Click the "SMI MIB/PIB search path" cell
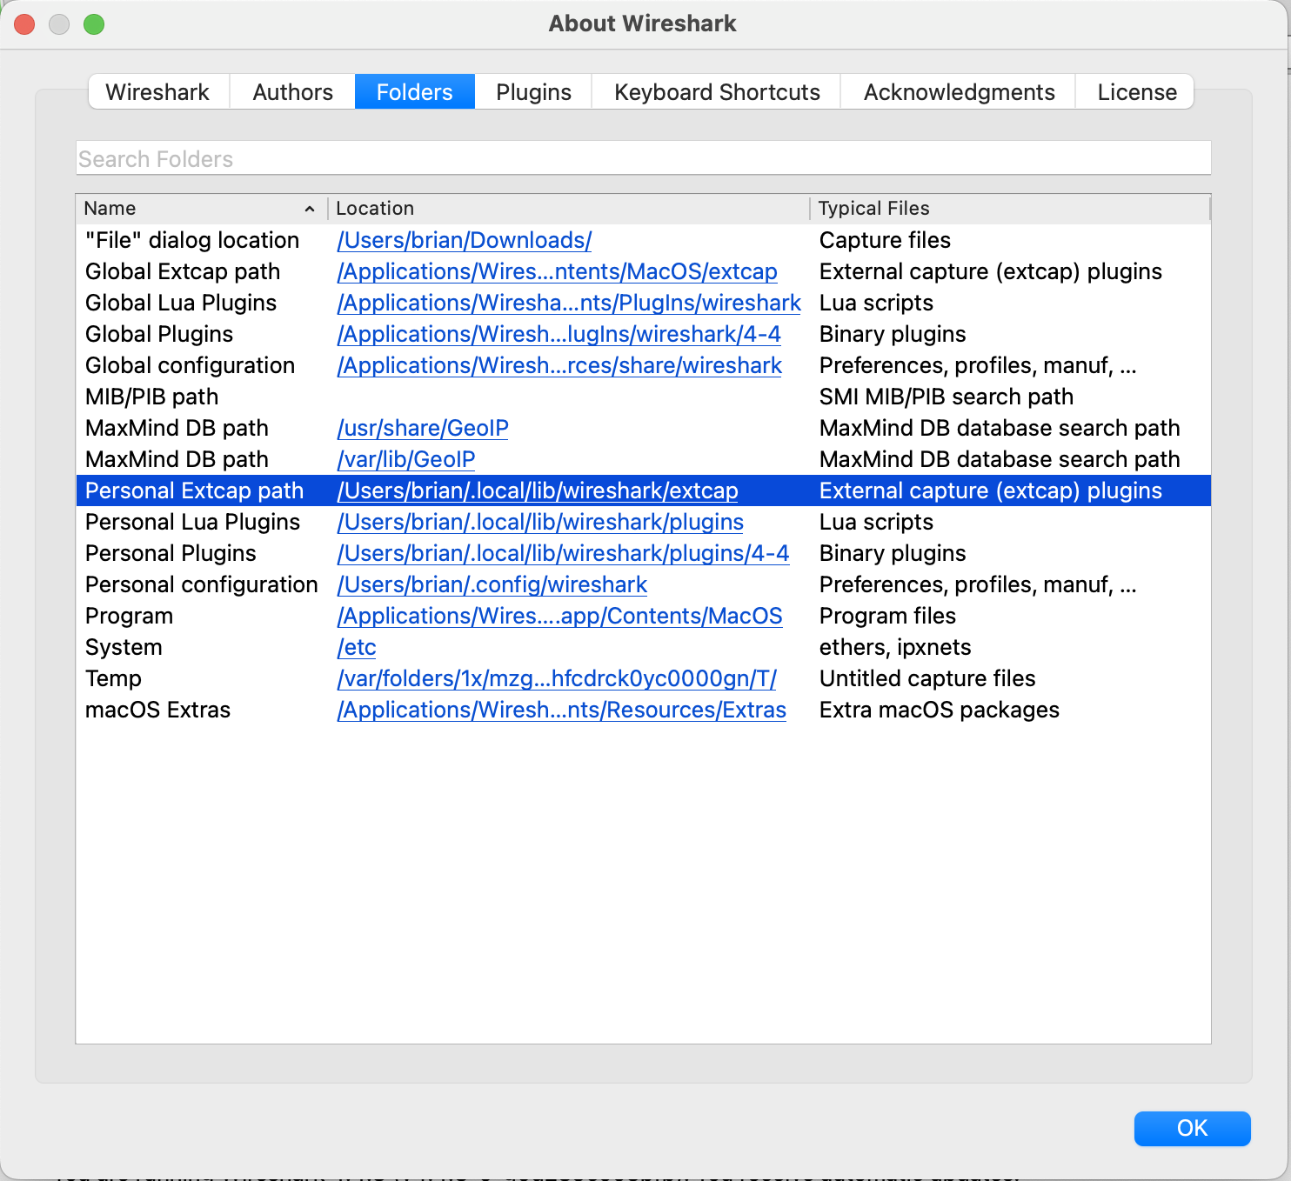1291x1181 pixels. point(947,397)
